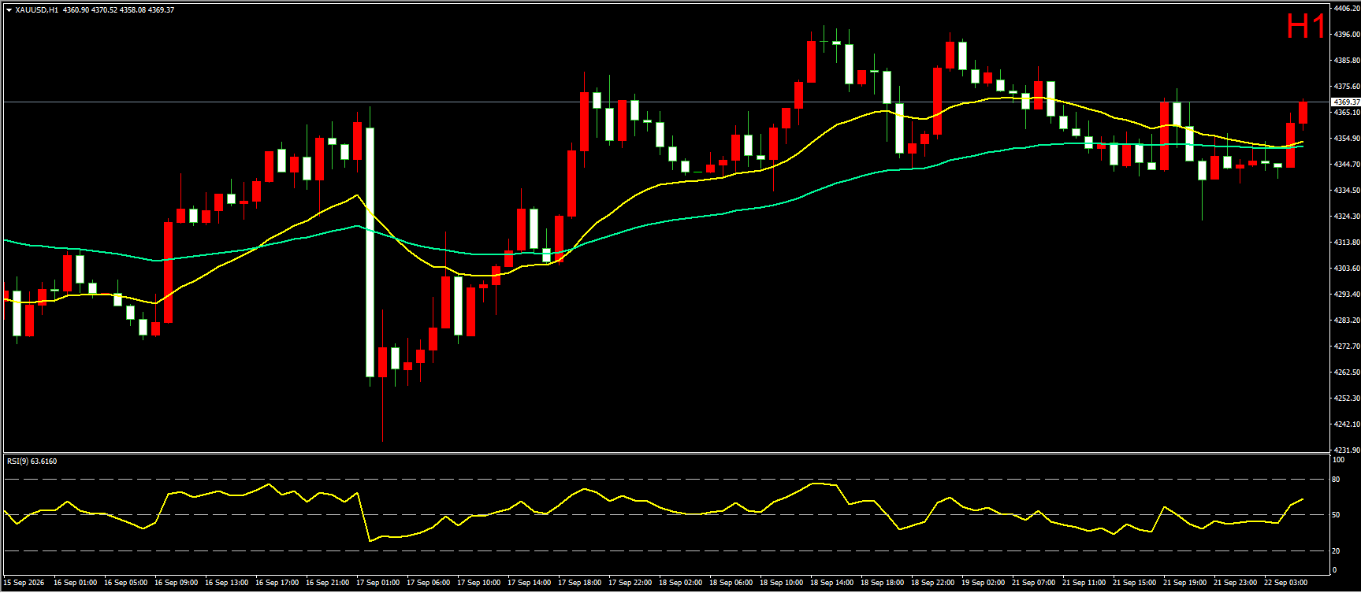Open the one-click trading arrow beside XAUUSD,H1
Screen dimensions: 1361x593
click(9, 10)
